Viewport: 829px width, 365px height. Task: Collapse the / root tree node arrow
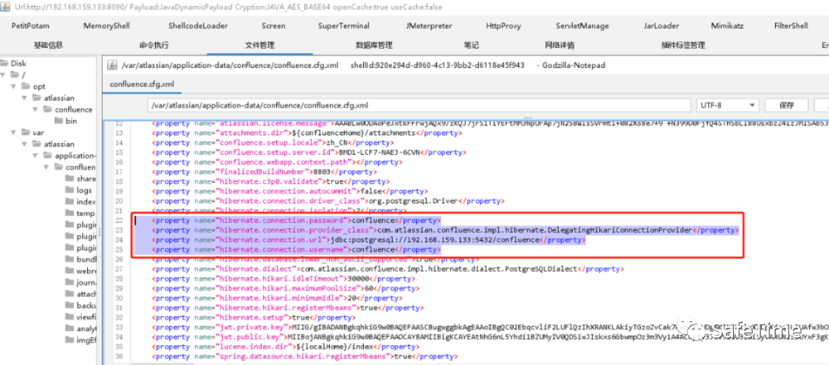point(3,75)
